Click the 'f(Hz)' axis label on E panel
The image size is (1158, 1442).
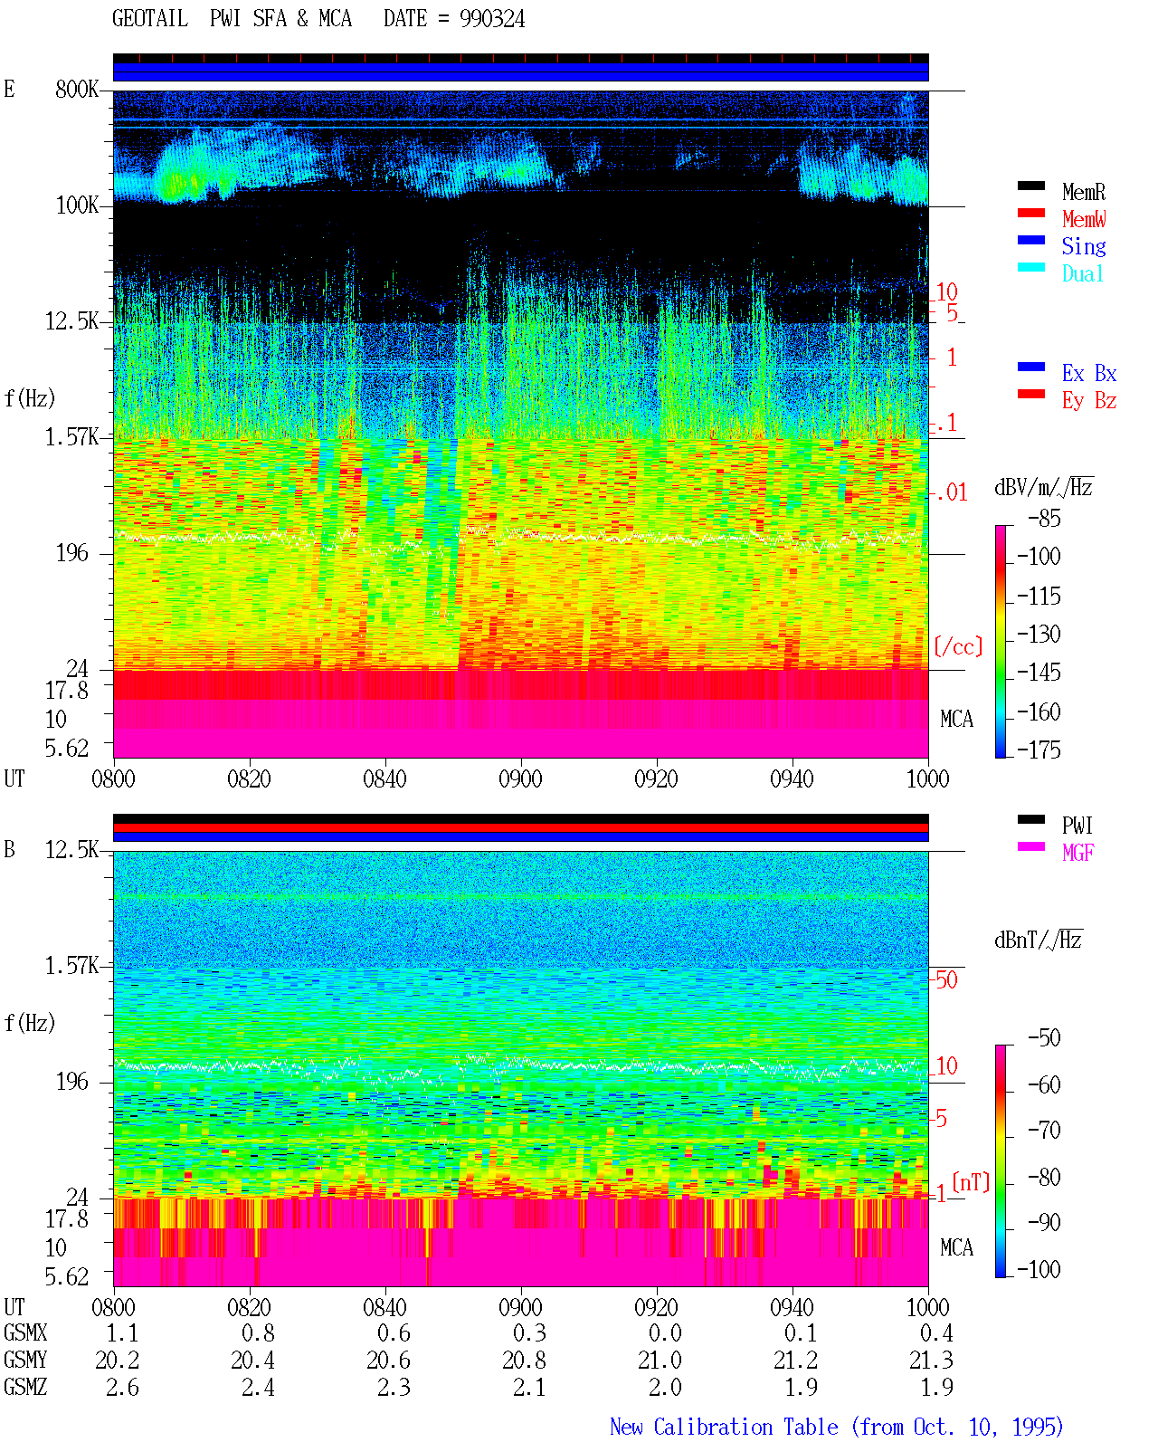pos(30,398)
